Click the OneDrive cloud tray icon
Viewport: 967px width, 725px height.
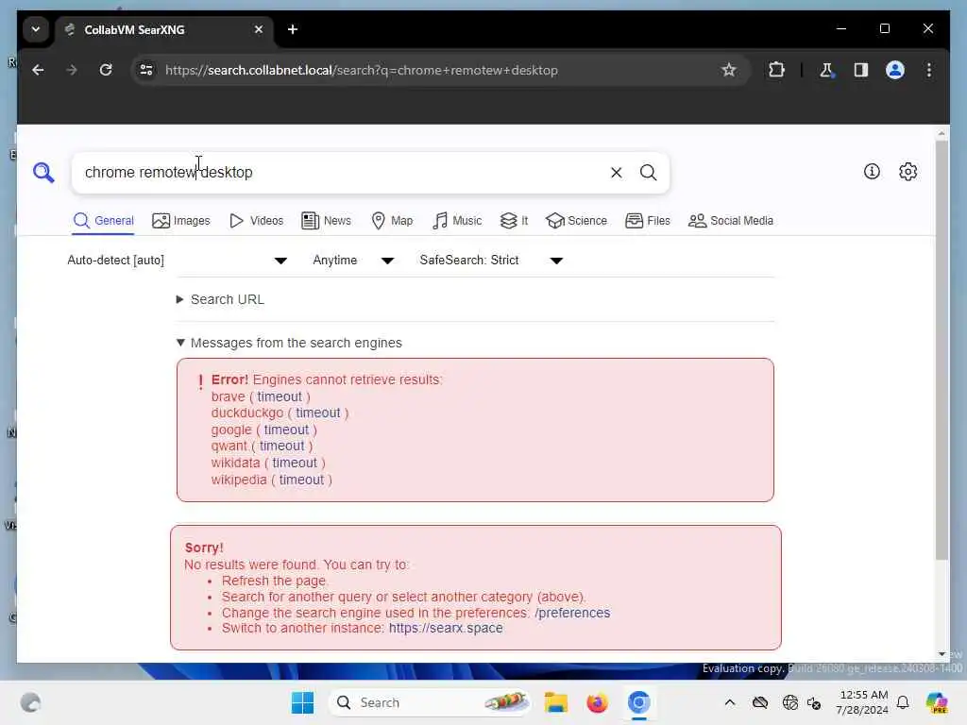[x=760, y=702]
